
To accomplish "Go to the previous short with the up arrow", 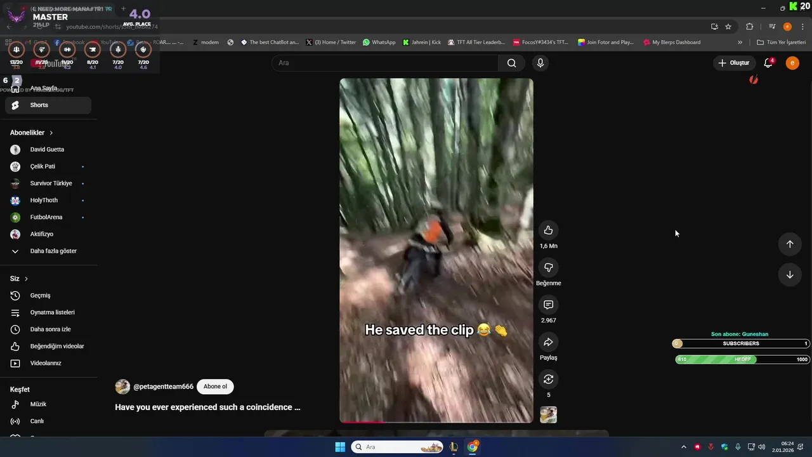I will click(x=790, y=244).
